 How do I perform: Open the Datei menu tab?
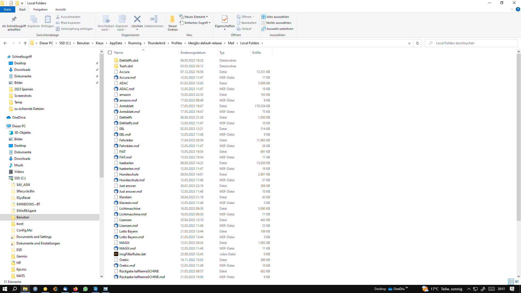coord(8,9)
